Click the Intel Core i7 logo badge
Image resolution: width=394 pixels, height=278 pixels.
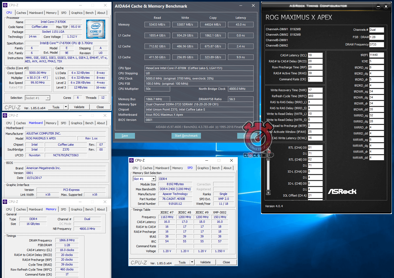pos(96,29)
